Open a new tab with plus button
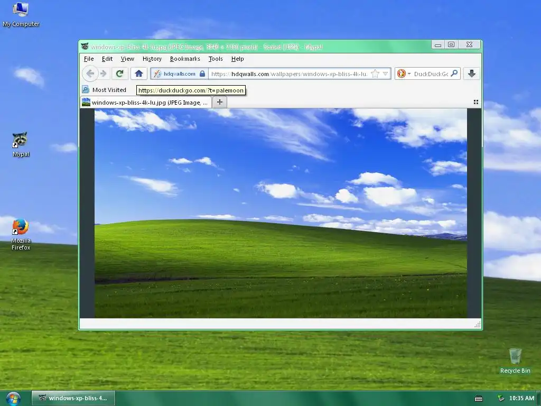Image resolution: width=541 pixels, height=406 pixels. coord(220,102)
